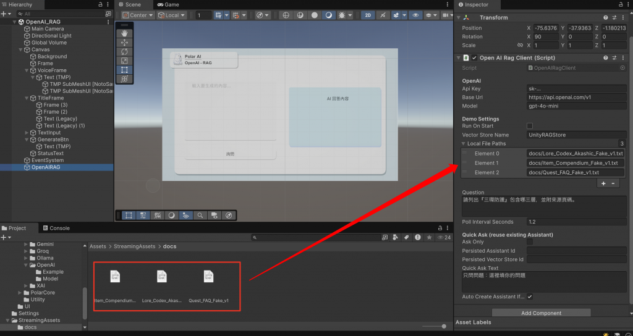
Task: Collapse the Local File Paths foldout
Action: click(x=464, y=143)
